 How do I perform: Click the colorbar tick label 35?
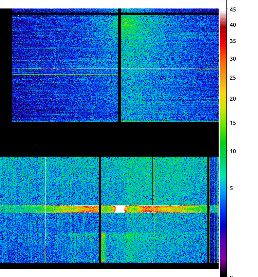(x=233, y=41)
